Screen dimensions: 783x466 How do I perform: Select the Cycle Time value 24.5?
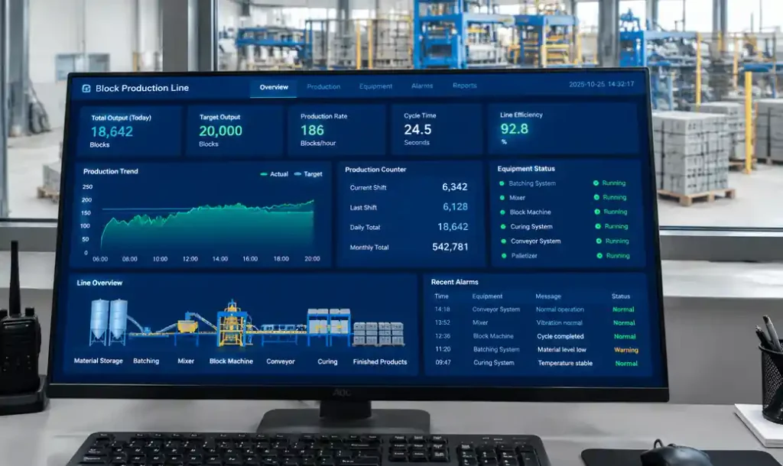pyautogui.click(x=417, y=130)
